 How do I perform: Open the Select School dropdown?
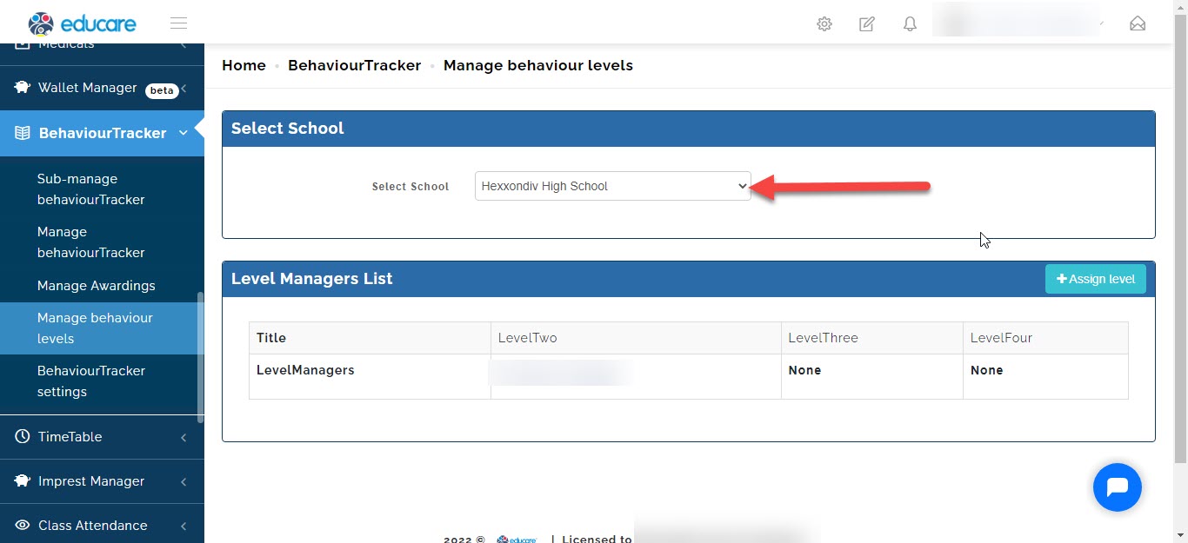613,186
